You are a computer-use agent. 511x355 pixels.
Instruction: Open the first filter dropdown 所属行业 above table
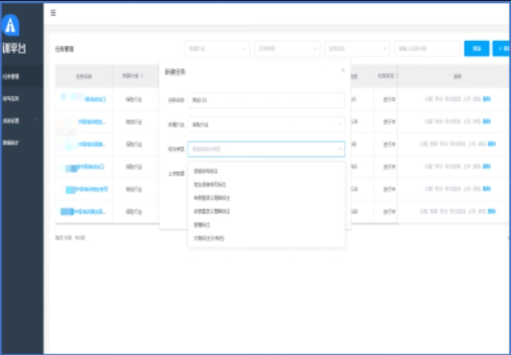[x=218, y=48]
